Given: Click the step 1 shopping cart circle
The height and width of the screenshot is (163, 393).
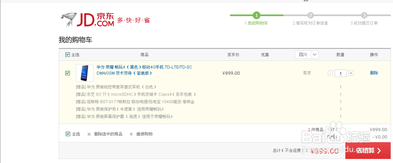Looking at the screenshot, I should pyautogui.click(x=256, y=15).
